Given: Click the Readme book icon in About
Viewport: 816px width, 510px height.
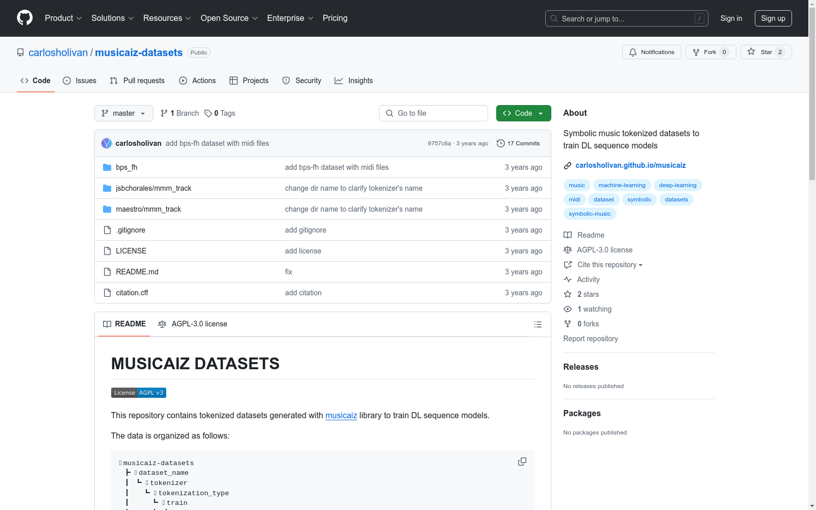Looking at the screenshot, I should point(568,235).
